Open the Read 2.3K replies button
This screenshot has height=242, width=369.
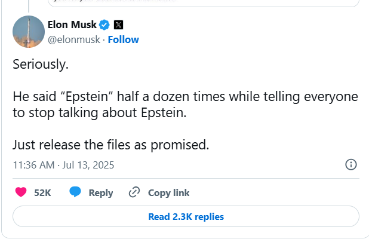(x=186, y=216)
